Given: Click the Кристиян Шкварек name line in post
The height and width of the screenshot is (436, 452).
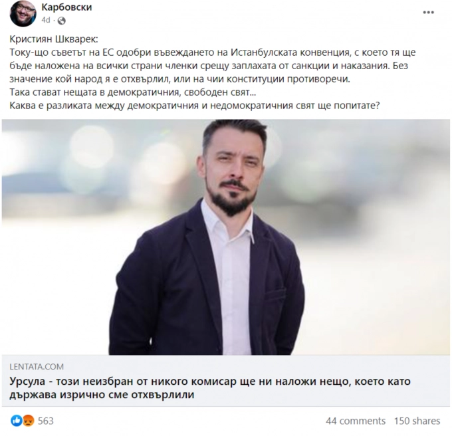Looking at the screenshot, I should coord(54,39).
